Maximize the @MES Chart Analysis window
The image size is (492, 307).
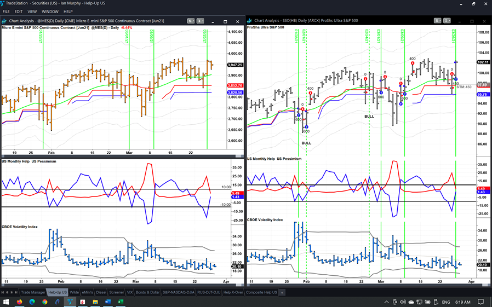pos(225,21)
